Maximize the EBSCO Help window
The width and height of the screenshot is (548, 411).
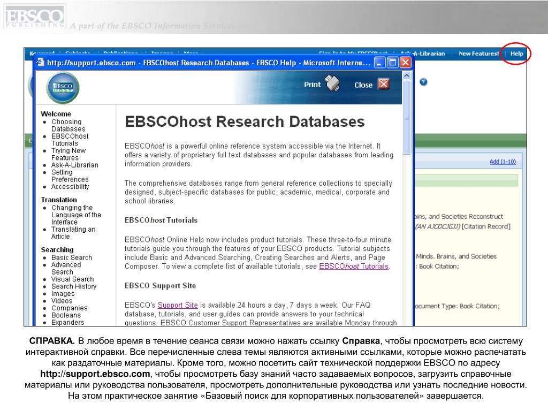[x=392, y=63]
